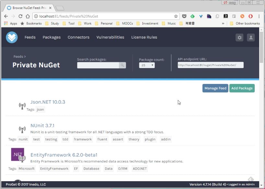Screen dimensions: 265x189
Task: Click the orange circle extension icon
Action: coord(242,16)
